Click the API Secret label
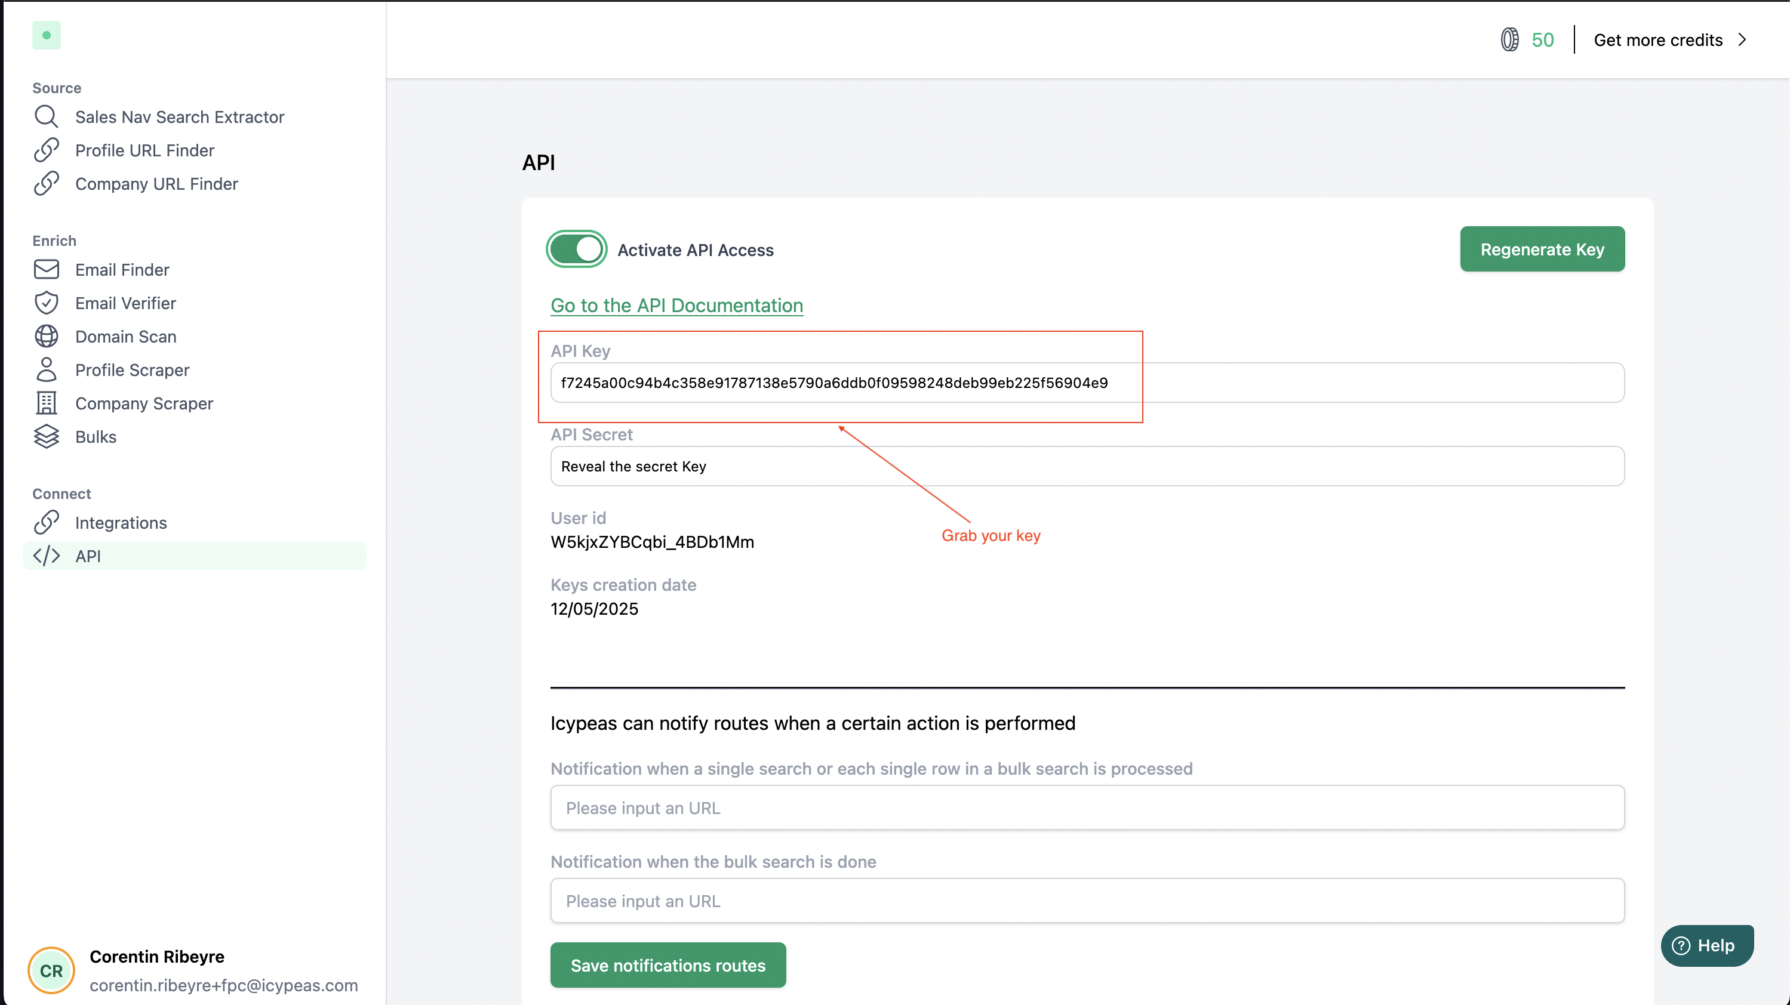 591,435
